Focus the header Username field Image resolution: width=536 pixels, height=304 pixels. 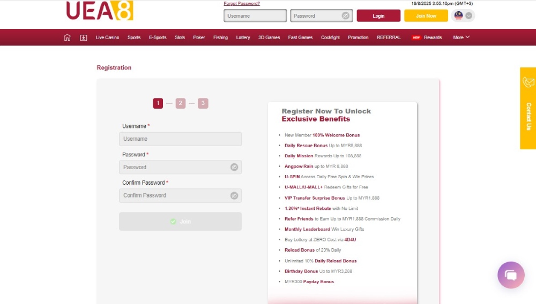[255, 16]
